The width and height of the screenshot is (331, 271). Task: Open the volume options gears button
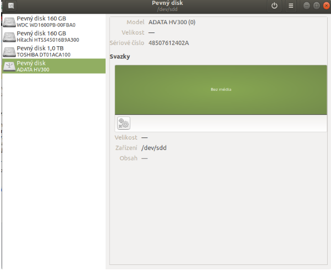click(124, 123)
